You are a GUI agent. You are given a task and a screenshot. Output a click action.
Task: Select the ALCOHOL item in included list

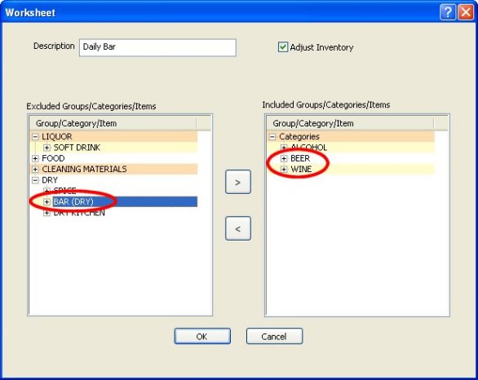pyautogui.click(x=308, y=148)
